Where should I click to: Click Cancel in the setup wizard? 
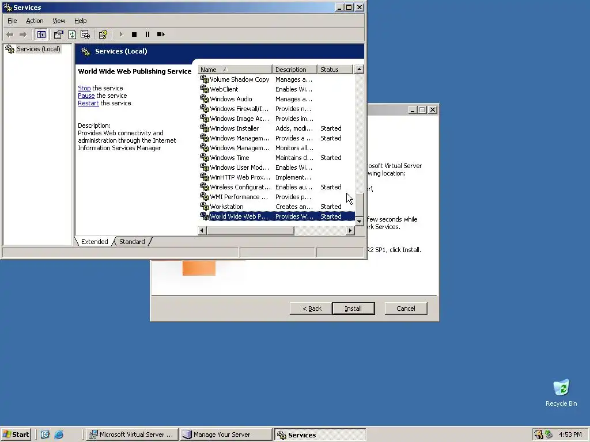(406, 308)
